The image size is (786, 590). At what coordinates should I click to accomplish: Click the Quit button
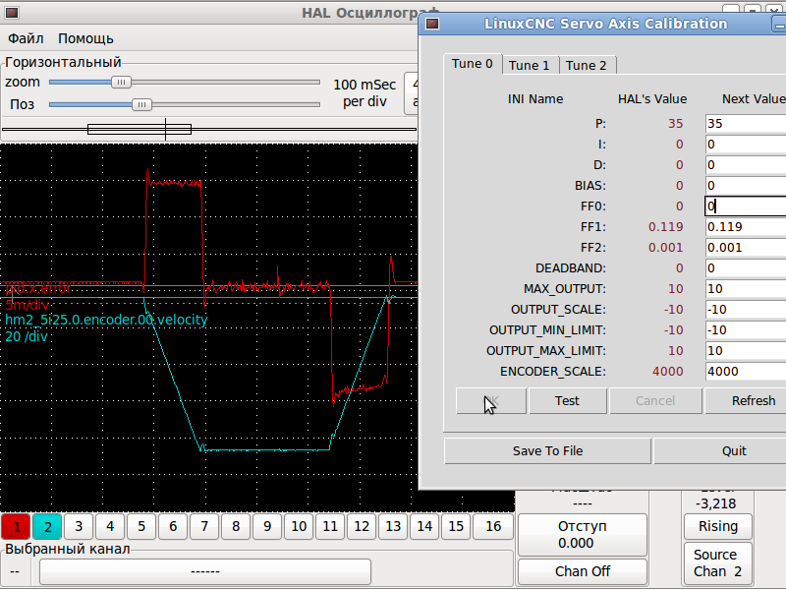coord(722,451)
